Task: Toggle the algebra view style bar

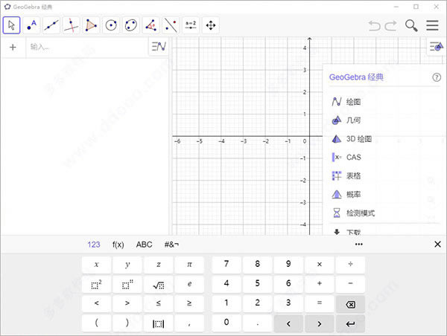Action: coord(158,47)
